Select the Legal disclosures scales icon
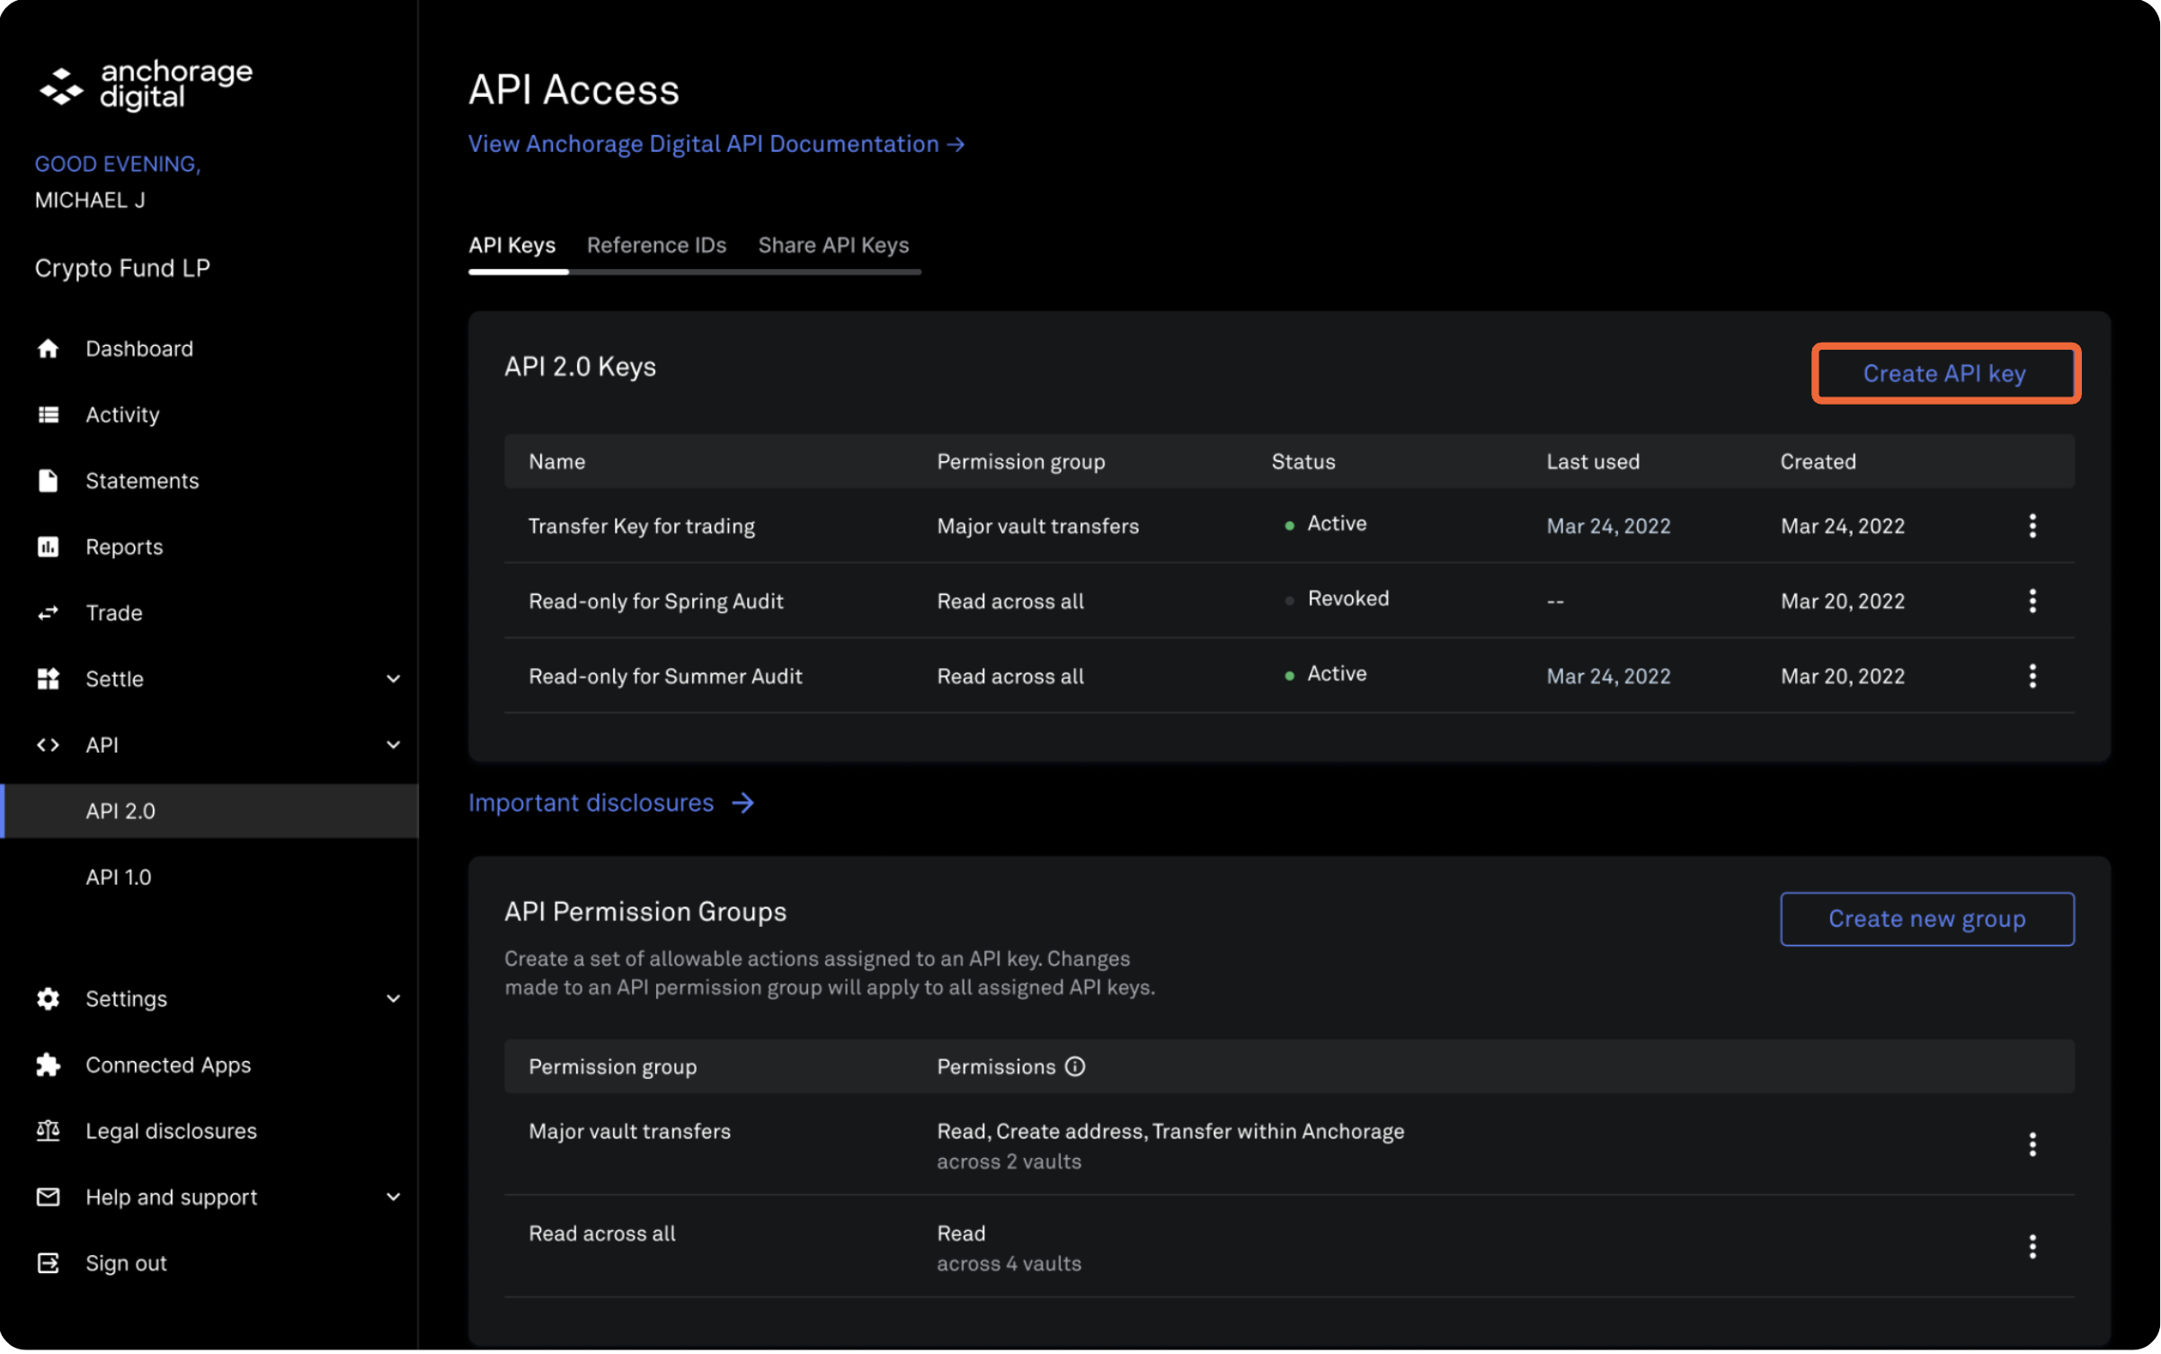Screen dimensions: 2161x1354 48,1130
